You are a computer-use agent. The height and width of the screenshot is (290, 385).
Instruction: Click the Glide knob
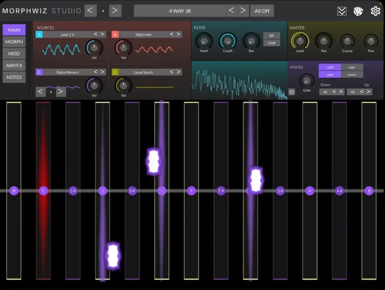click(306, 81)
